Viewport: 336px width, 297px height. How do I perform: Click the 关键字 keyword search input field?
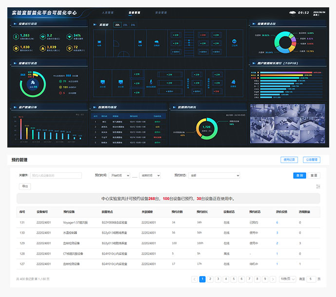55,175
